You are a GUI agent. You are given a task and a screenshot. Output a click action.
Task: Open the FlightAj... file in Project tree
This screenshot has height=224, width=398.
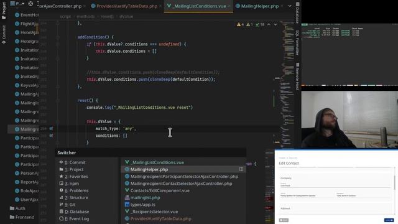pyautogui.click(x=27, y=24)
